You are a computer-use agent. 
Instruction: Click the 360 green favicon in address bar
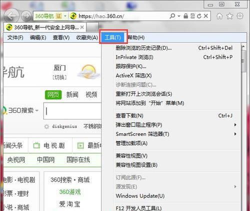click(73, 16)
